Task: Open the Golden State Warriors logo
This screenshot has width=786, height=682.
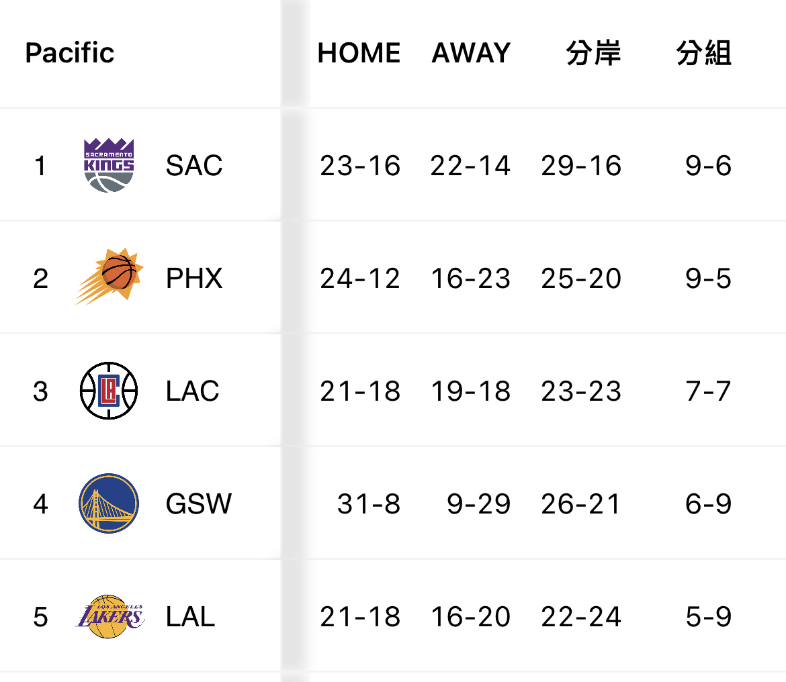Action: (x=109, y=503)
